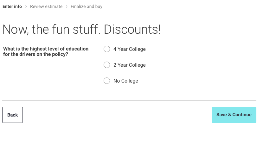Go to the Enter info breadcrumb step

pos(12,6)
